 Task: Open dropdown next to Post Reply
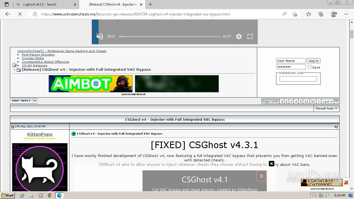(x=35, y=101)
